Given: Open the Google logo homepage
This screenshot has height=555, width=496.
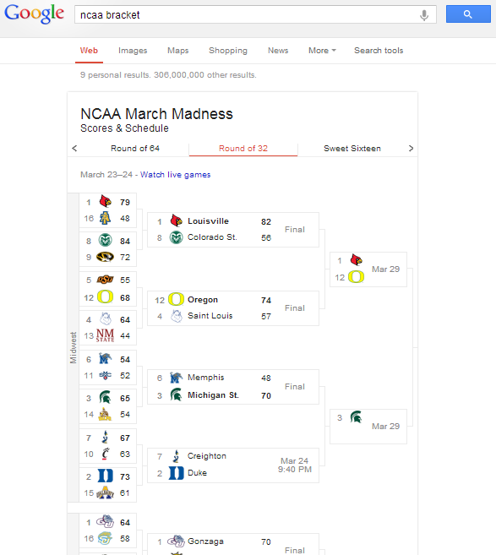Looking at the screenshot, I should click(34, 14).
